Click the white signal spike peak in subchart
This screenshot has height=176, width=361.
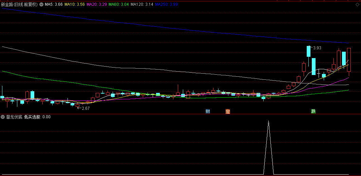tap(268, 121)
